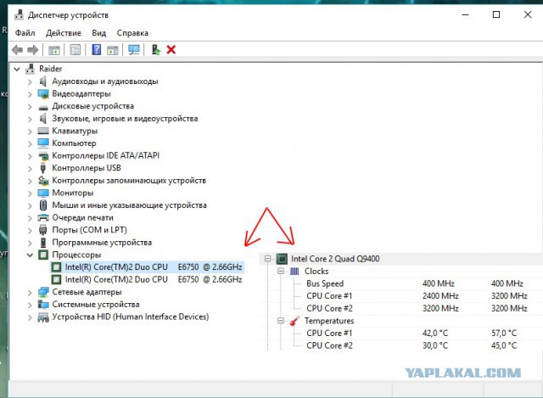Image resolution: width=543 pixels, height=398 pixels.
Task: Click the 57,0 °C temperature value
Action: (x=503, y=334)
